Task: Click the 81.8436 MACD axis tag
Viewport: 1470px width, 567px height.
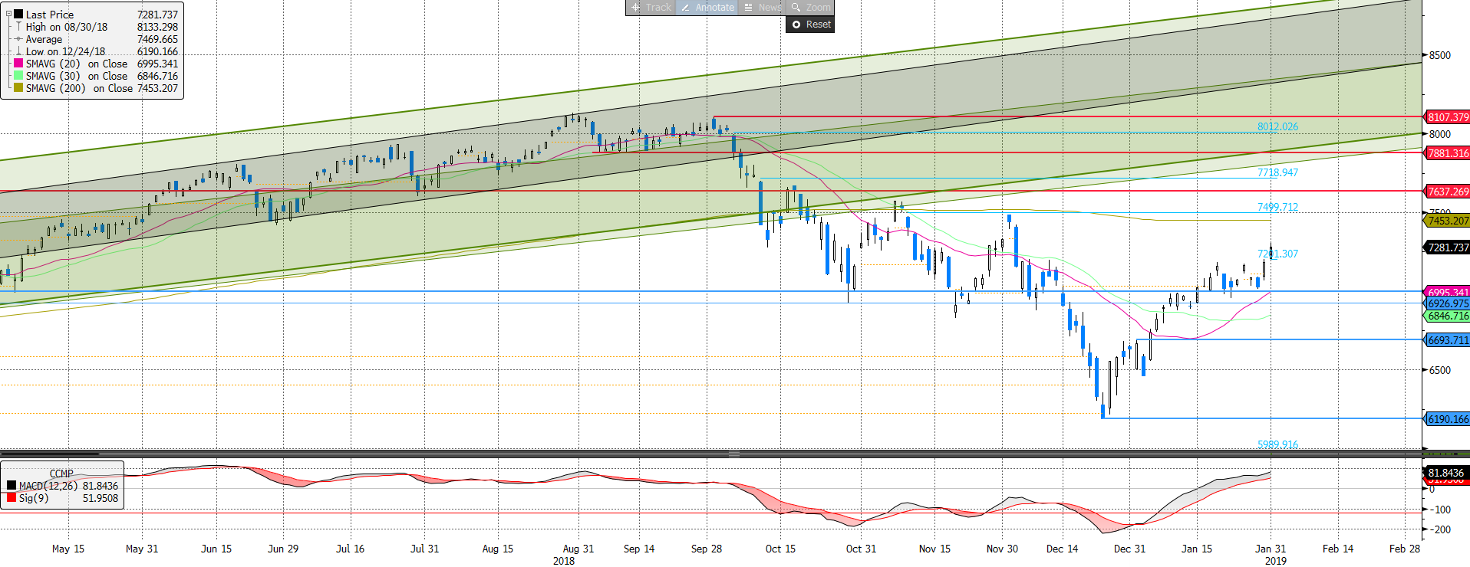Action: tap(1448, 473)
